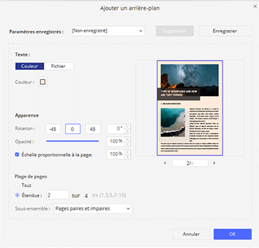Image resolution: width=259 pixels, height=248 pixels.
Task: Select the Tout radio button
Action: pyautogui.click(x=17, y=185)
